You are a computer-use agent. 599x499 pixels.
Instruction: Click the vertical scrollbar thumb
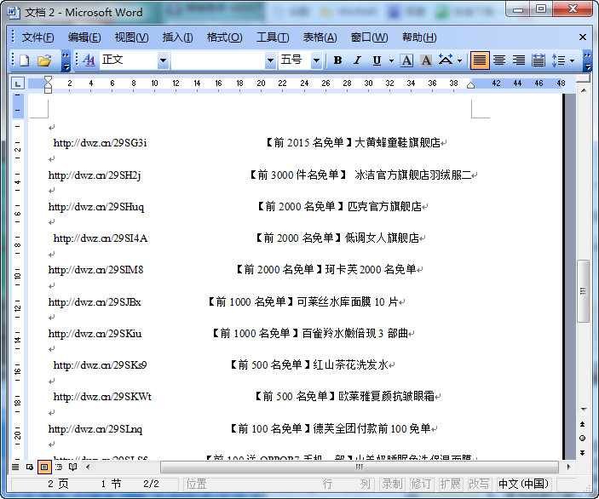pos(583,291)
